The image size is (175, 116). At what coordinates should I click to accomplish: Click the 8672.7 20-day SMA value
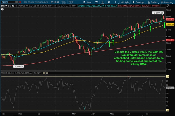[114, 6]
